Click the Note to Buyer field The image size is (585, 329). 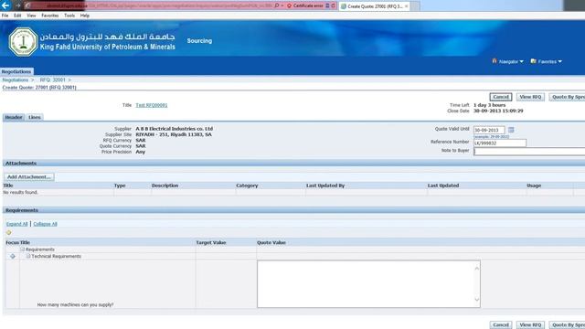tap(529, 151)
